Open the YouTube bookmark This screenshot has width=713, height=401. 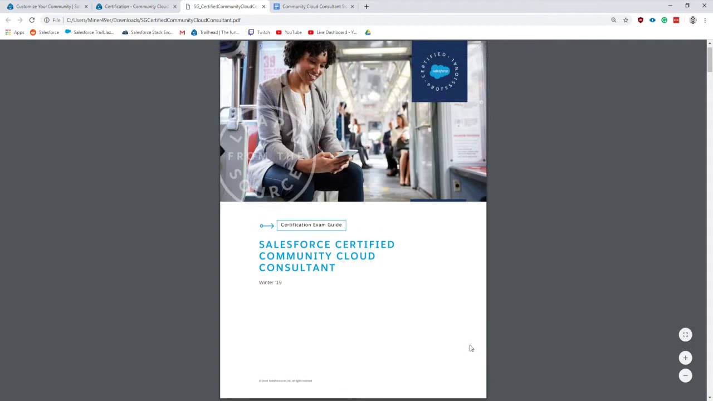[x=289, y=32]
